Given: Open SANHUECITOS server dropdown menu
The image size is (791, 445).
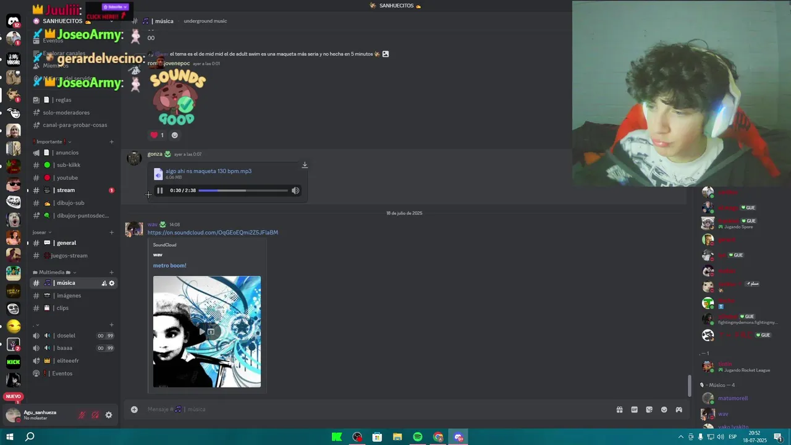Looking at the screenshot, I should [x=73, y=21].
